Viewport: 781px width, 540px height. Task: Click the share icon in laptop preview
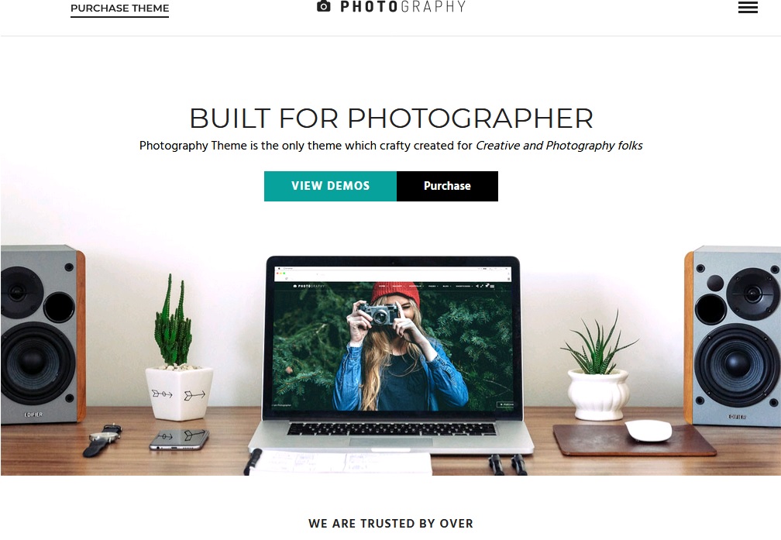tap(477, 286)
